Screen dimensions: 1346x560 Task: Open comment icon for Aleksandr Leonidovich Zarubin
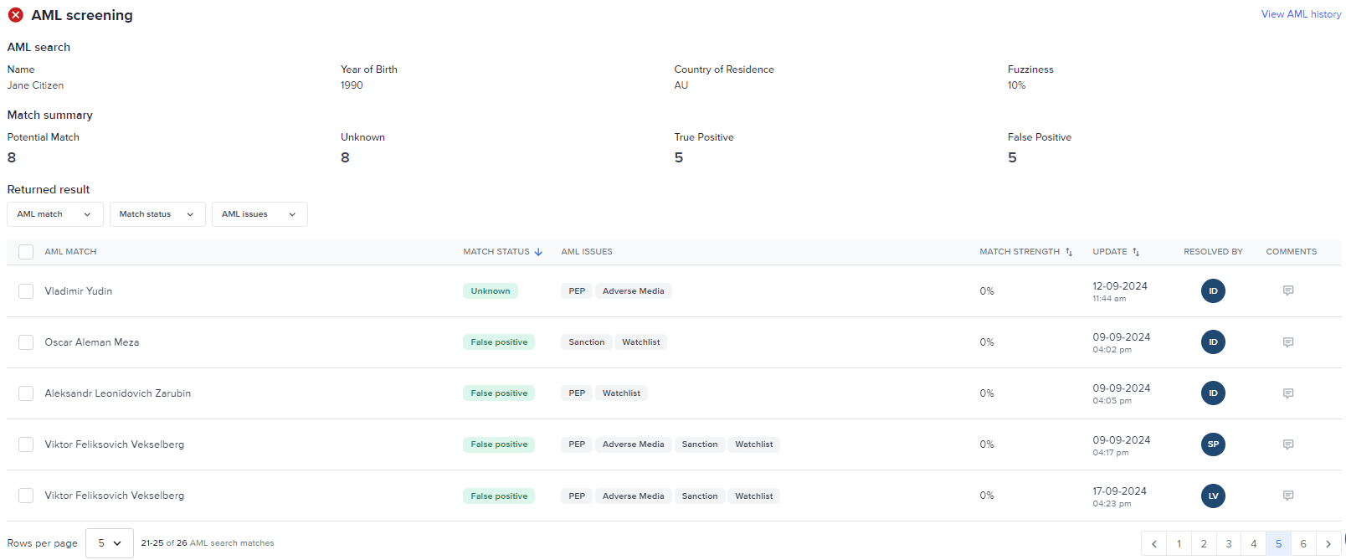tap(1287, 393)
